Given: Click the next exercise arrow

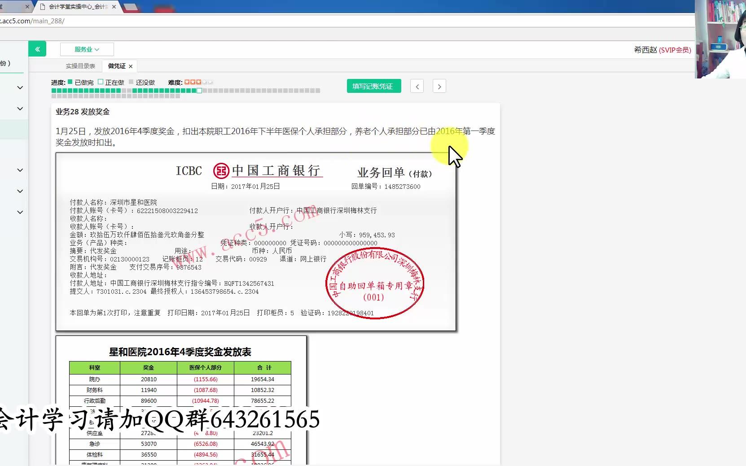Looking at the screenshot, I should pyautogui.click(x=439, y=86).
